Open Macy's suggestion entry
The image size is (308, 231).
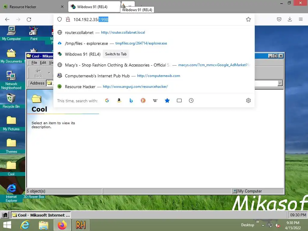click(x=154, y=65)
